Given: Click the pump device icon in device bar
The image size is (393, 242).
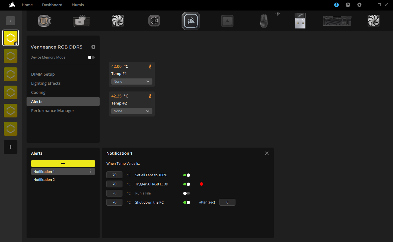Looking at the screenshot, I should [x=154, y=20].
